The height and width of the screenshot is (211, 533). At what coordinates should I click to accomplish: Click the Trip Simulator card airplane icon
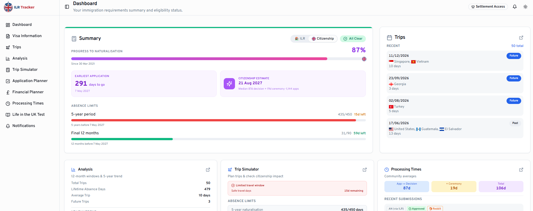pos(230,170)
